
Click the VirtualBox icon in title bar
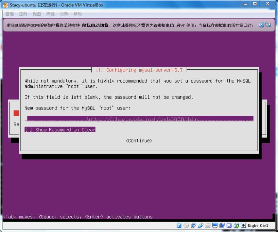(6, 5)
